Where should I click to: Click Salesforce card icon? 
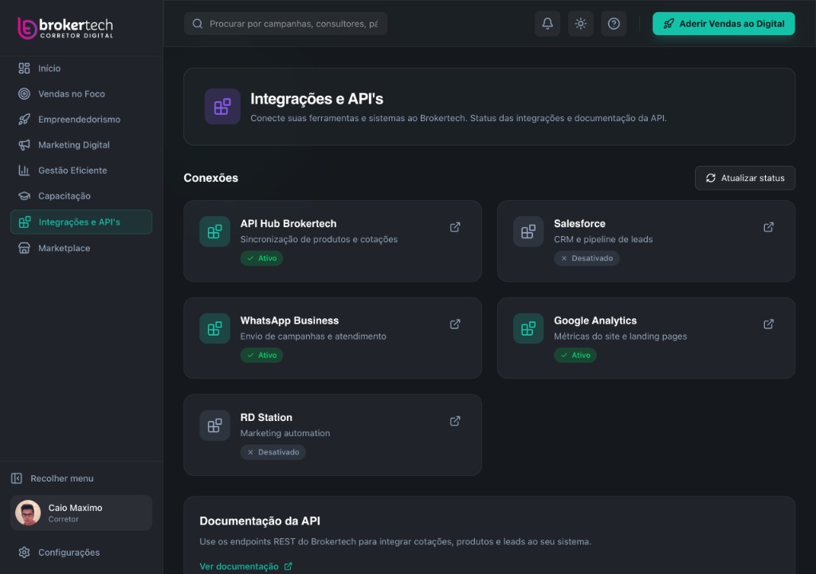(x=528, y=231)
